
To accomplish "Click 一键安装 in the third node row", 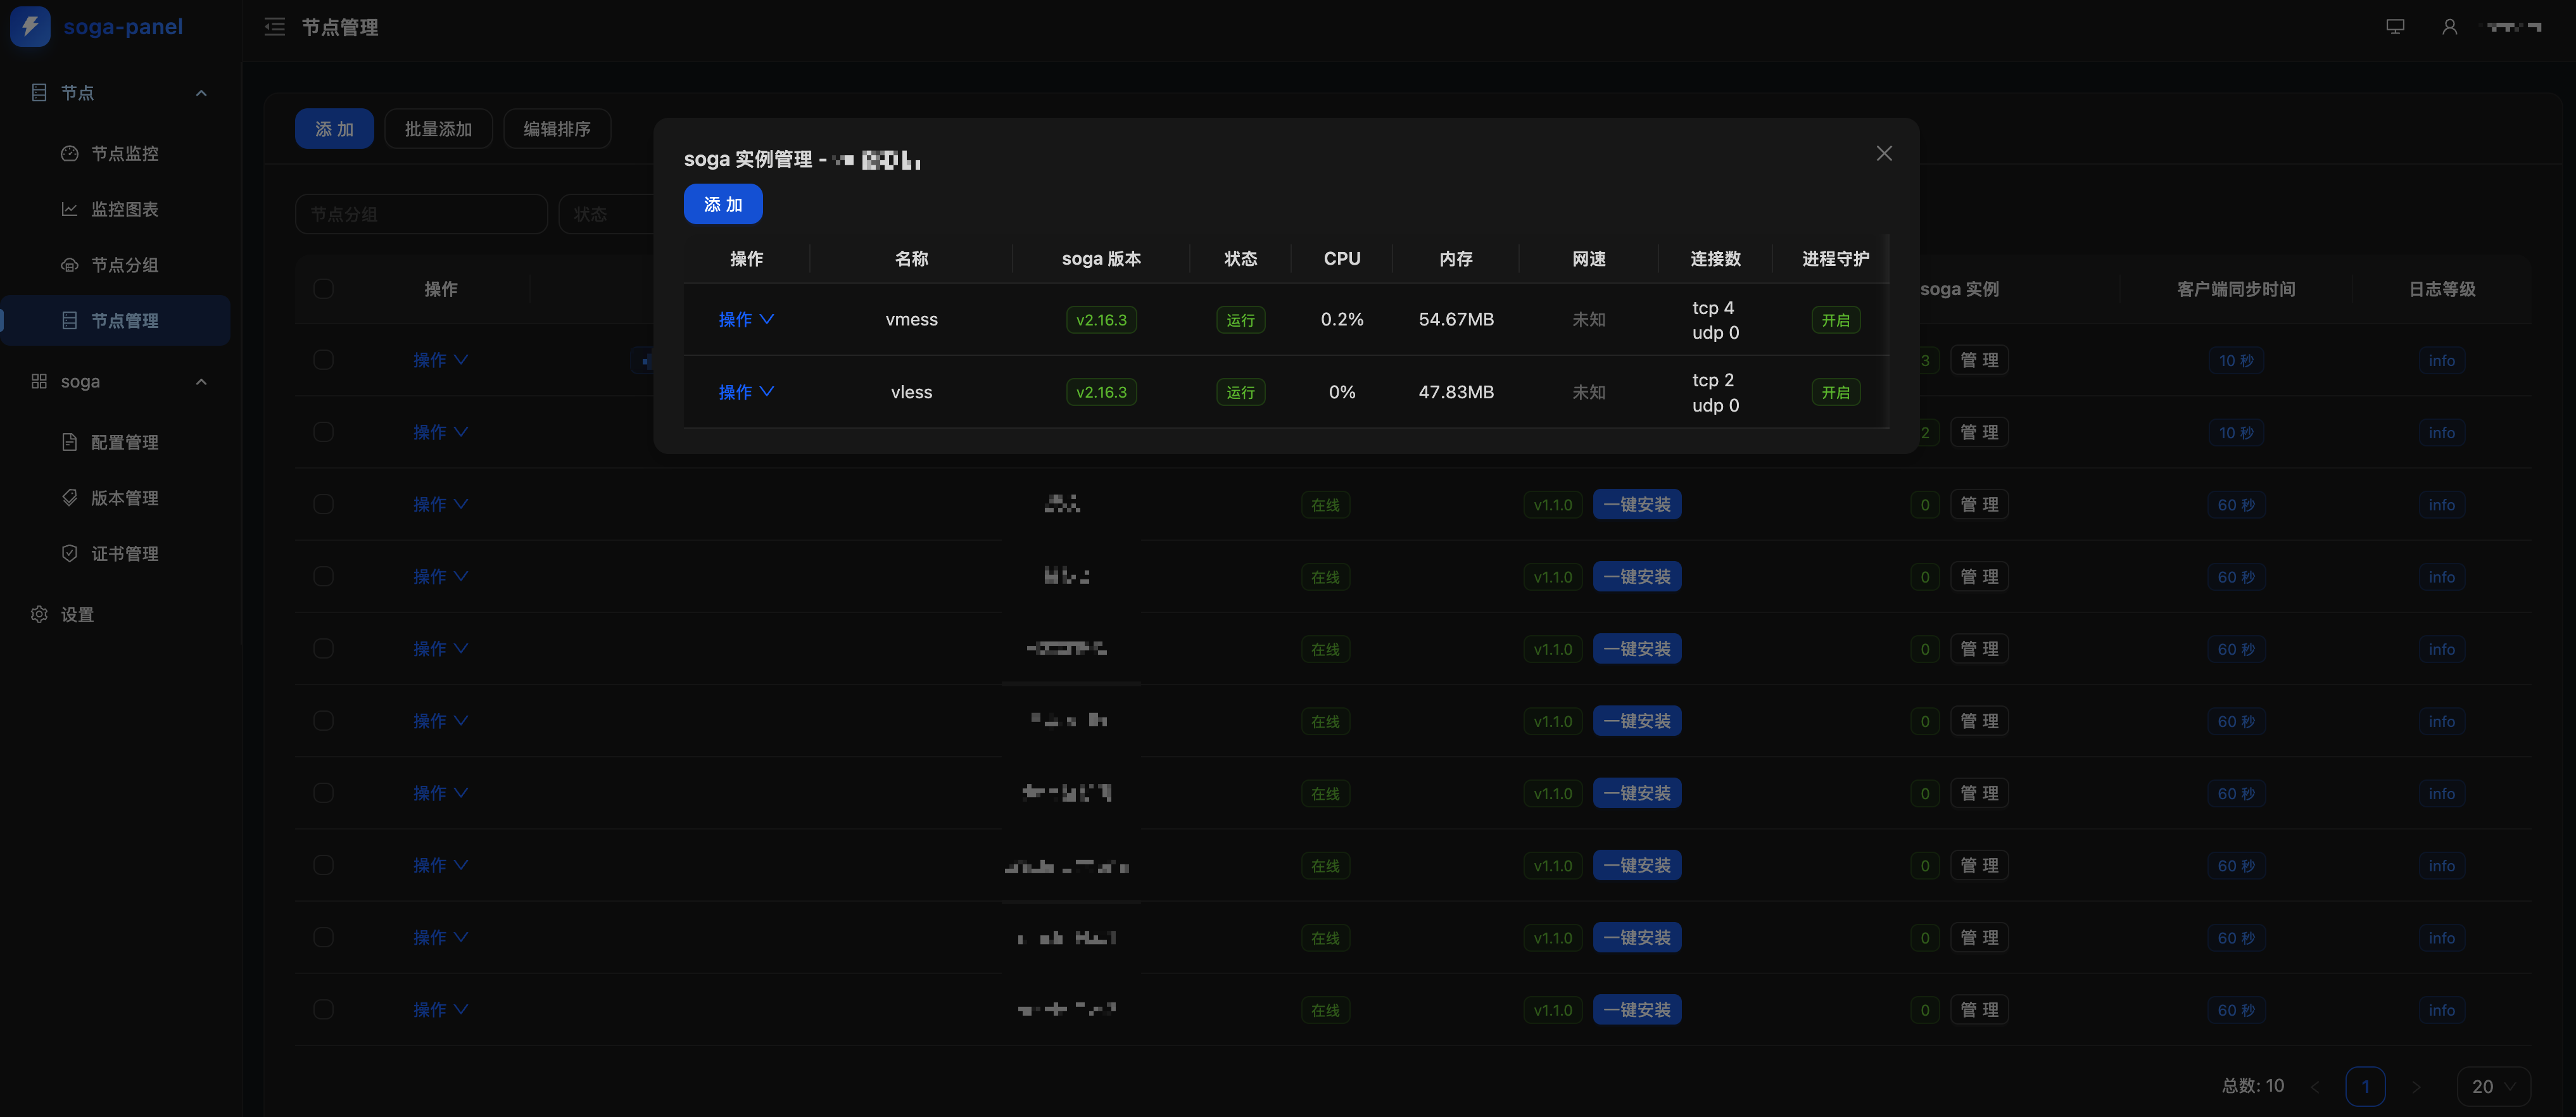I will point(1637,504).
